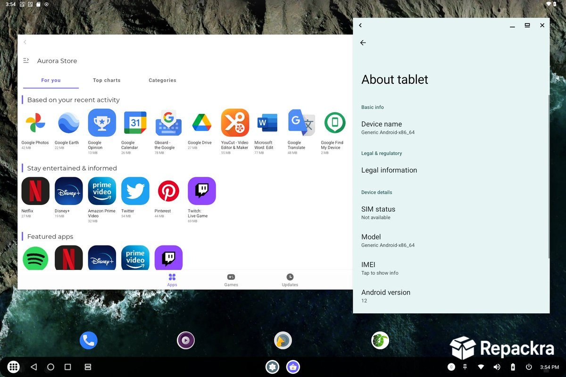Open Netflix in Featured apps row
Image resolution: width=566 pixels, height=377 pixels.
point(69,258)
